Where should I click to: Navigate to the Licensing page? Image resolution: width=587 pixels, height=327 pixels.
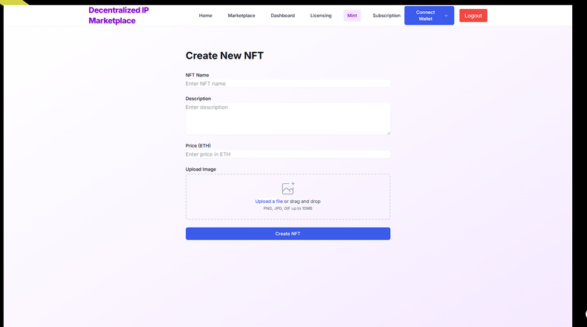(x=321, y=16)
